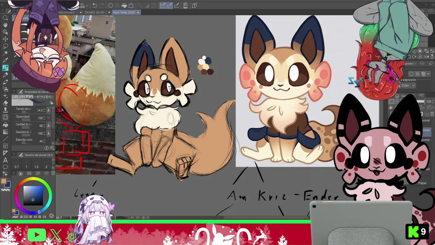Open the save icon dropdown arrow
The width and height of the screenshot is (435, 245).
tap(87, 5)
